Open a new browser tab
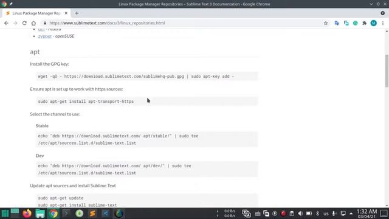Image resolution: width=389 pixels, height=219 pixels. pos(77,13)
